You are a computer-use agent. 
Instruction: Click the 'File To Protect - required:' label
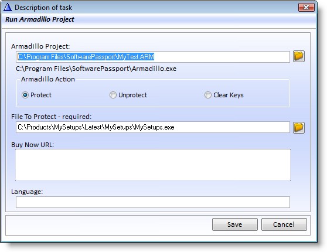coord(52,117)
